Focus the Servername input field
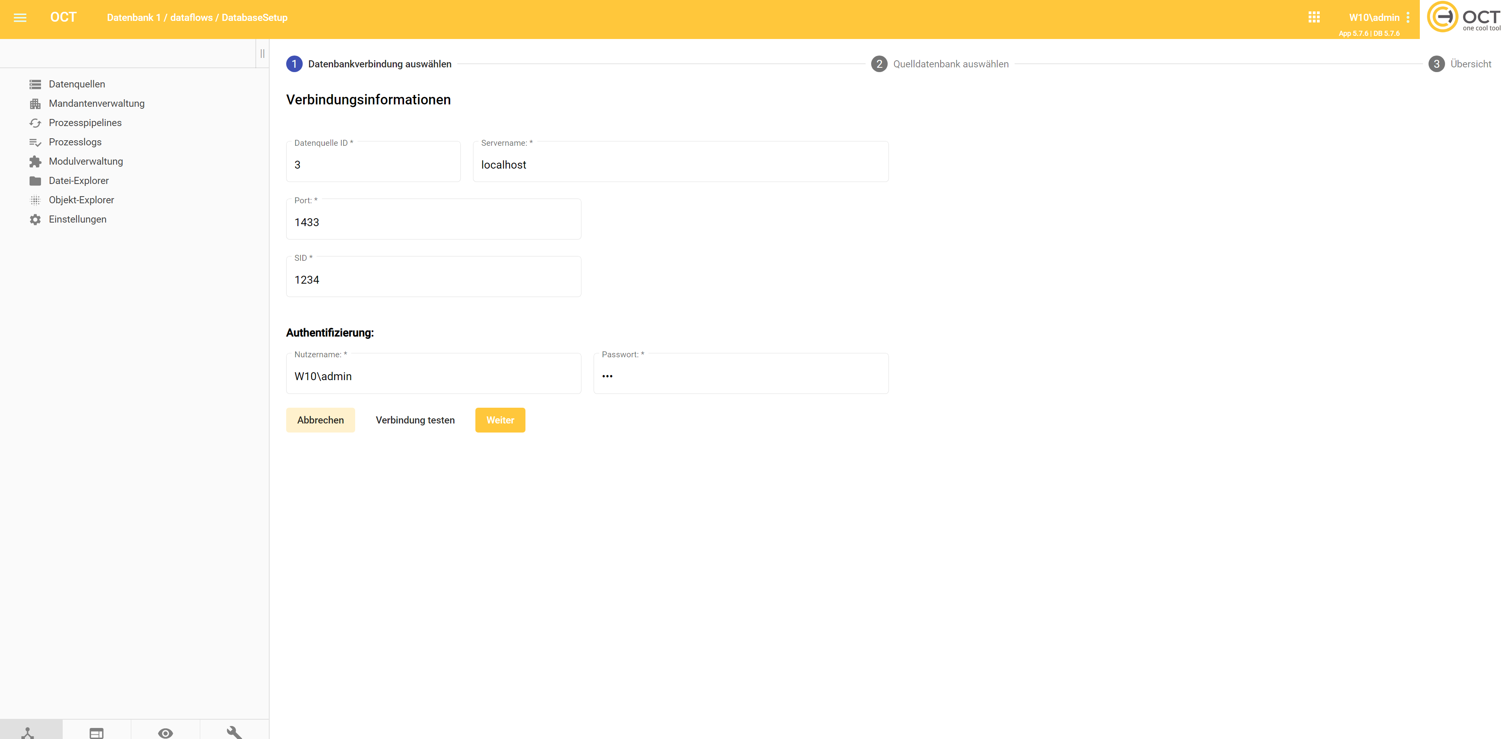The width and height of the screenshot is (1503, 739). click(x=680, y=165)
